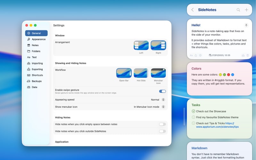This screenshot has height=160, width=256.
Task: Click the Exporting tray icon in sidebar
Action: (28, 69)
